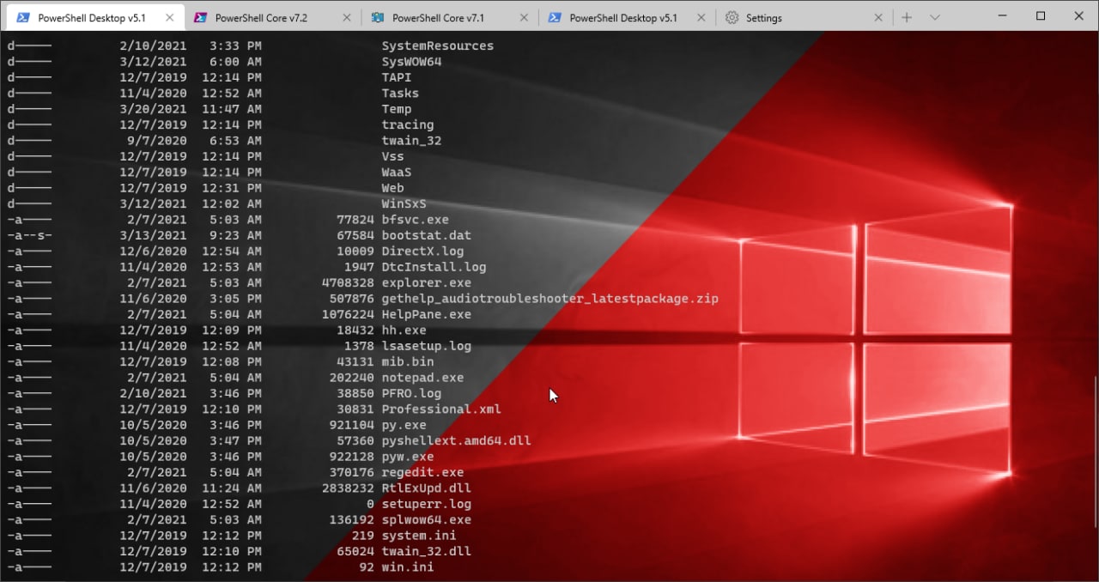Click the 3/13/2021 date entry
Viewport: 1099px width, 582px height.
(153, 235)
